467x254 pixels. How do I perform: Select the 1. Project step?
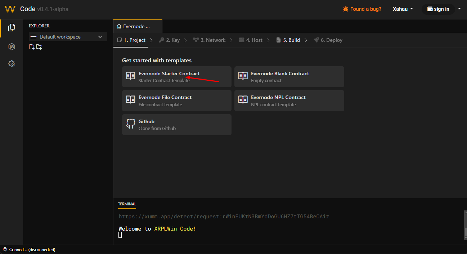point(131,40)
